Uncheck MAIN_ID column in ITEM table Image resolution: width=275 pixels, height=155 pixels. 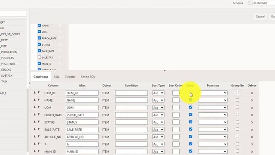tap(39, 63)
